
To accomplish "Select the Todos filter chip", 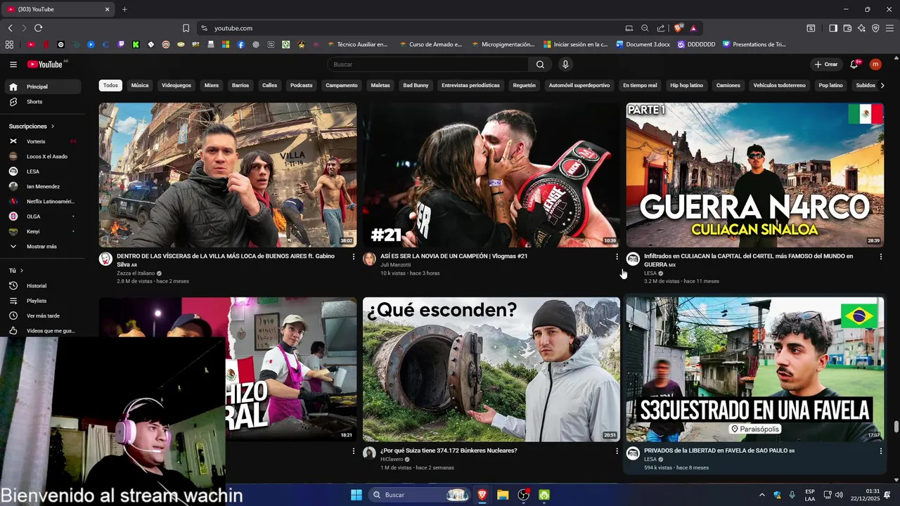I will click(x=110, y=85).
